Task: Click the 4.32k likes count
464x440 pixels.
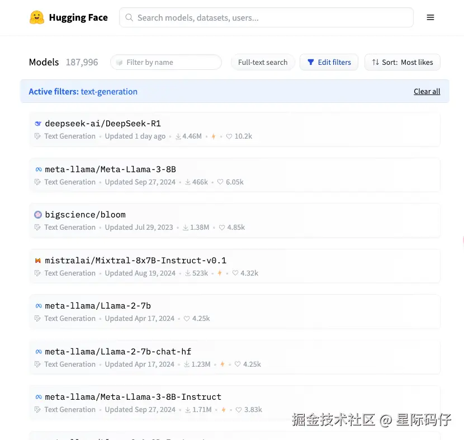Action: [249, 273]
